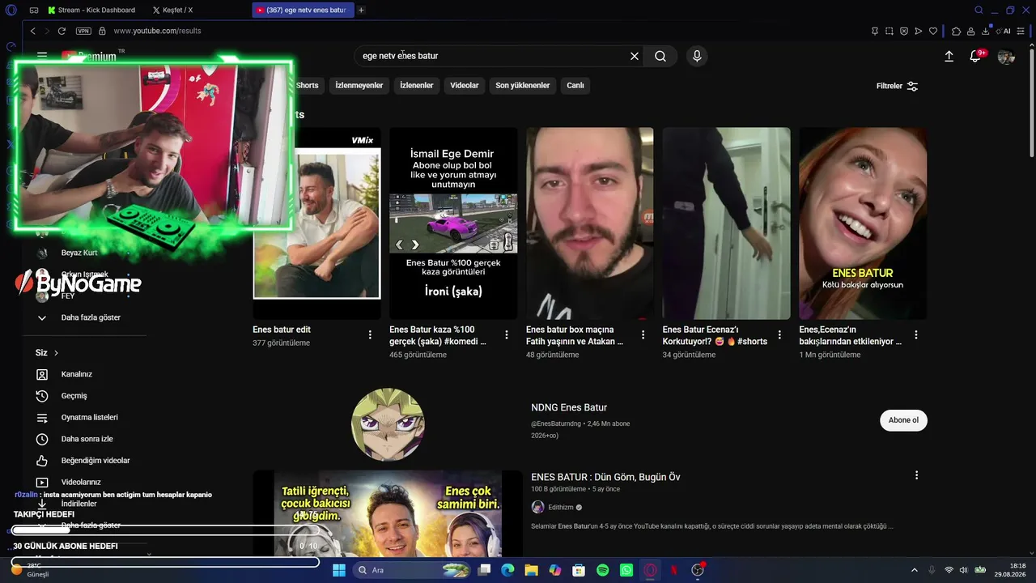Open more options for 'Enes batur box maçına'

click(643, 334)
